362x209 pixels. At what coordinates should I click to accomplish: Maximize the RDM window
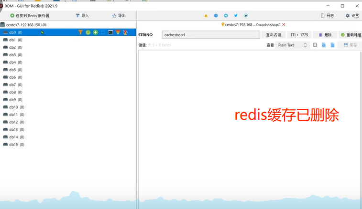click(x=342, y=6)
